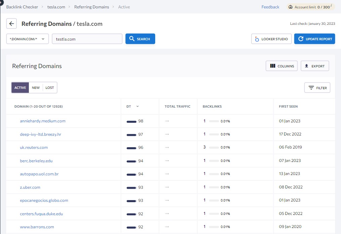
Task: Click the domain search input field
Action: pos(87,39)
